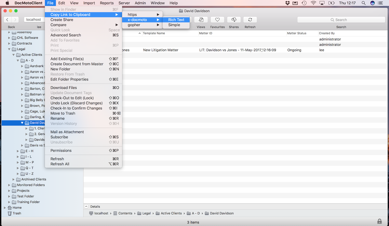Expand the Archived Clients folder
This screenshot has height=226, width=389.
pyautogui.click(x=14, y=179)
